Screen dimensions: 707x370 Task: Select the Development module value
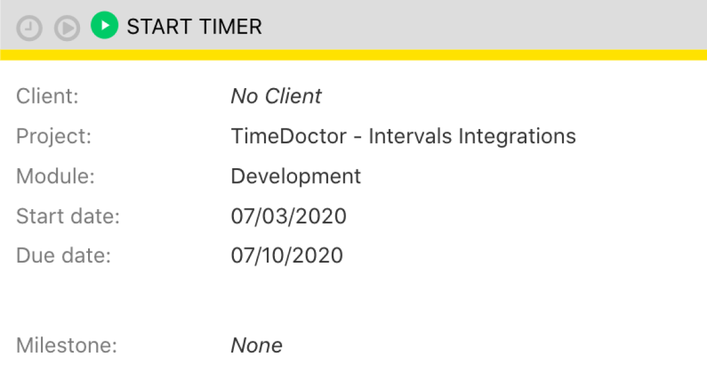[296, 176]
